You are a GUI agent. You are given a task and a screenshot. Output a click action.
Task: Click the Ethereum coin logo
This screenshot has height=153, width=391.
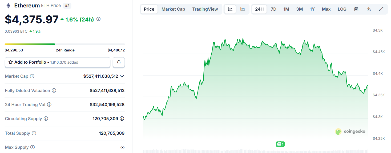(8, 5)
